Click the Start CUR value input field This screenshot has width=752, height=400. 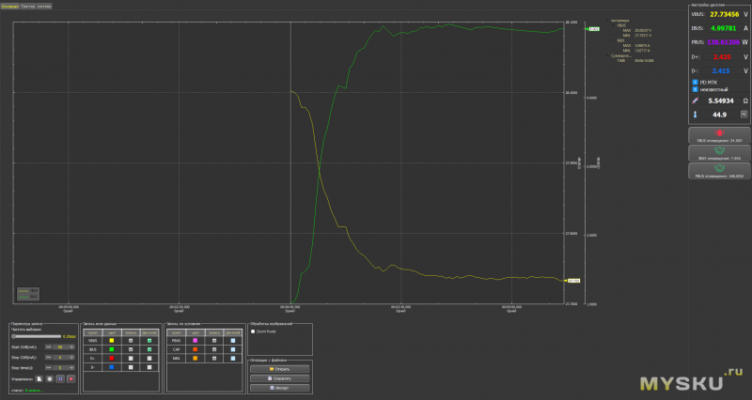tap(60, 346)
